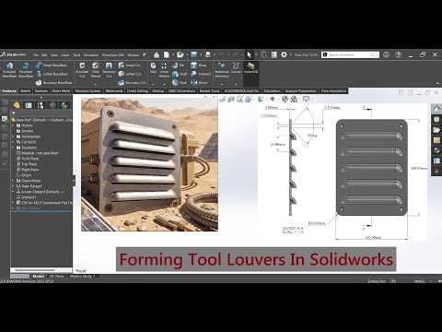This screenshot has width=442, height=332.
Task: Switch to the Simulation tab
Action: pyautogui.click(x=272, y=91)
